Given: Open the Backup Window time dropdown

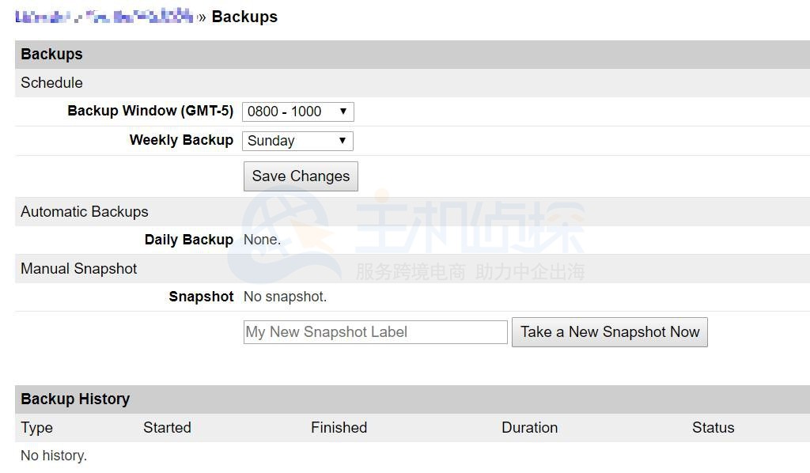Looking at the screenshot, I should tap(297, 112).
